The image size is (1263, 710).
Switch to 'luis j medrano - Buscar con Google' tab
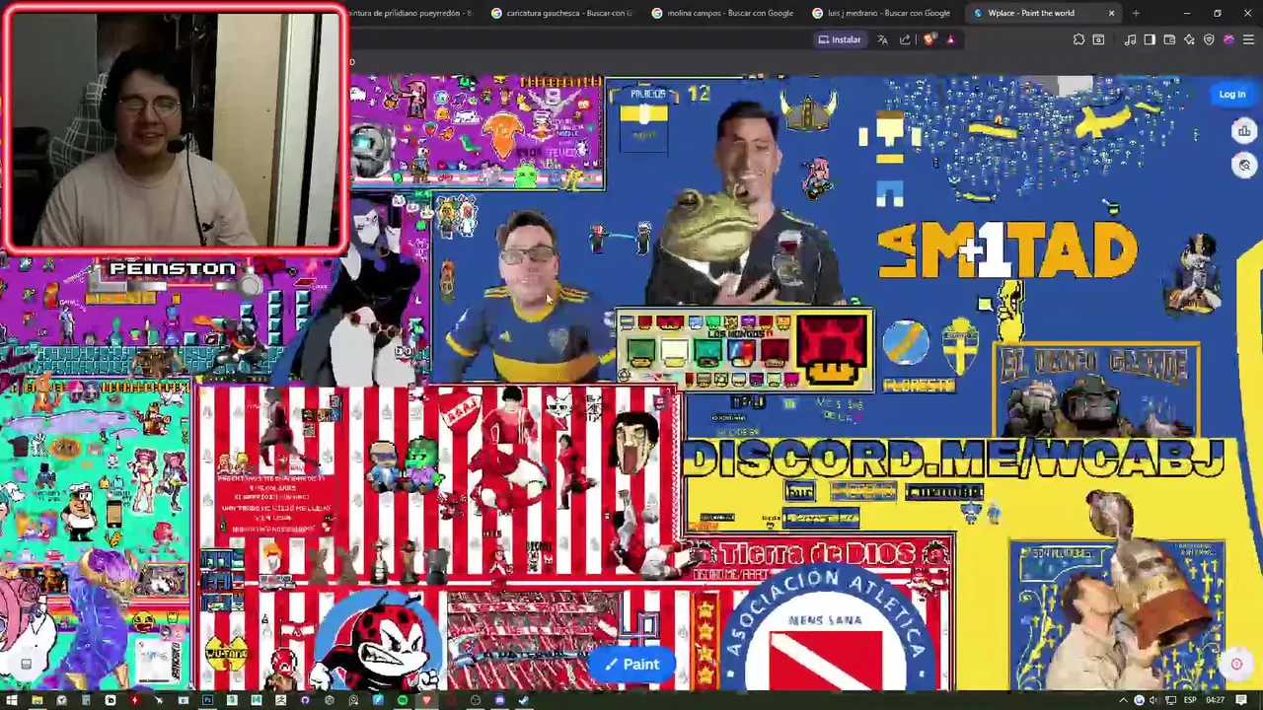tap(881, 13)
